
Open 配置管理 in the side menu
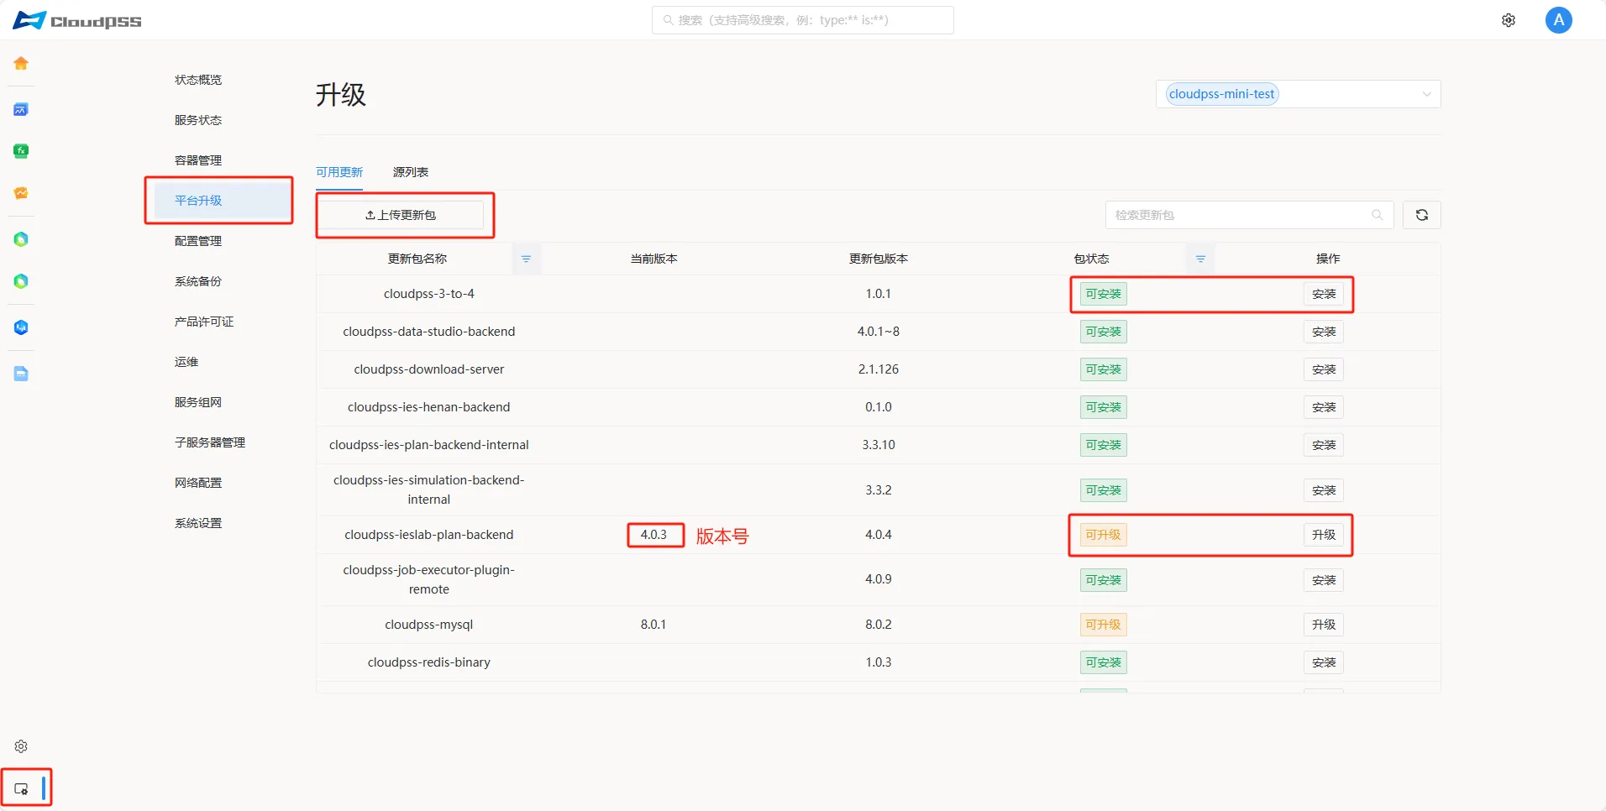[198, 241]
